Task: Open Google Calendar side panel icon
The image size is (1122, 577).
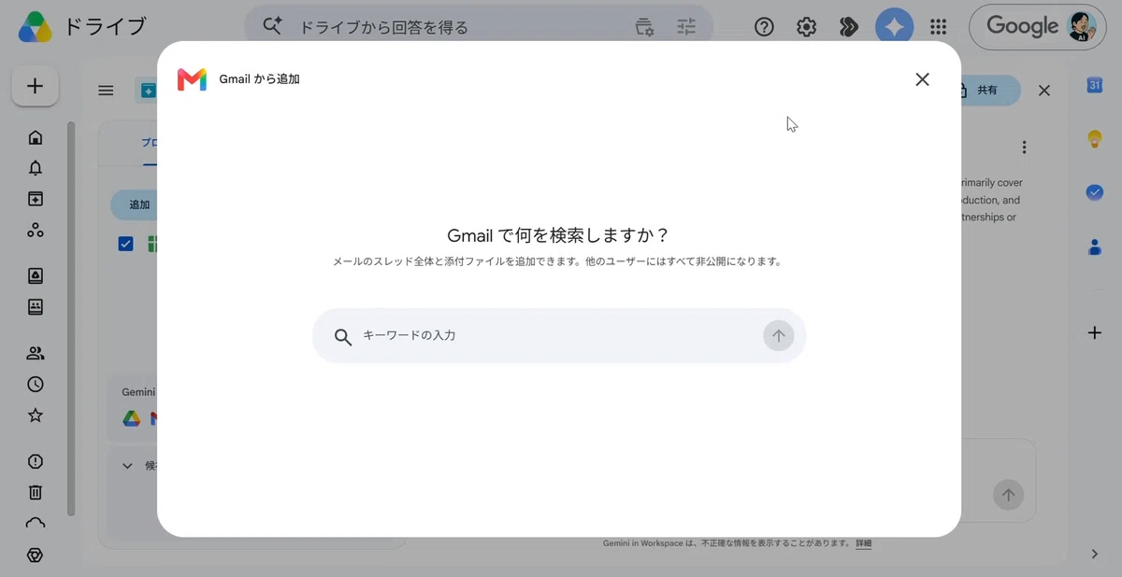Action: click(x=1095, y=85)
